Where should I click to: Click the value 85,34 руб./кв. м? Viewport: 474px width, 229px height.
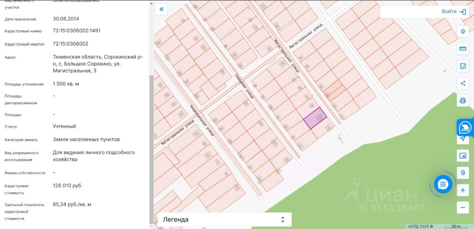pos(72,204)
